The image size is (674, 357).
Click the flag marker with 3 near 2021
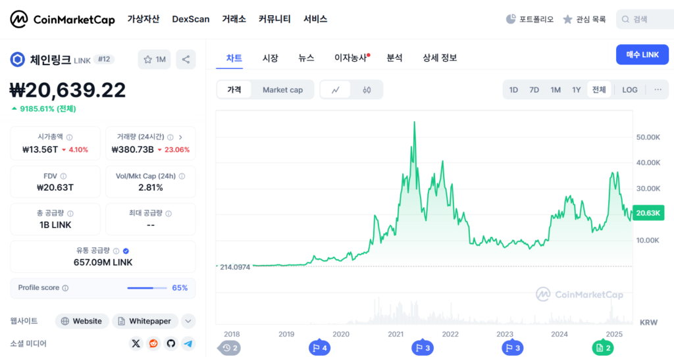click(x=422, y=348)
